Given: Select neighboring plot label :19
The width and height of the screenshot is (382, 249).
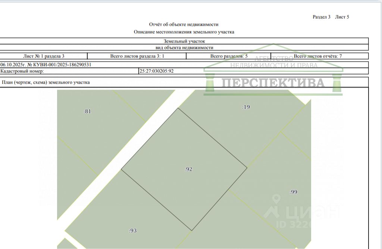Looking at the screenshot, I should (x=246, y=107).
